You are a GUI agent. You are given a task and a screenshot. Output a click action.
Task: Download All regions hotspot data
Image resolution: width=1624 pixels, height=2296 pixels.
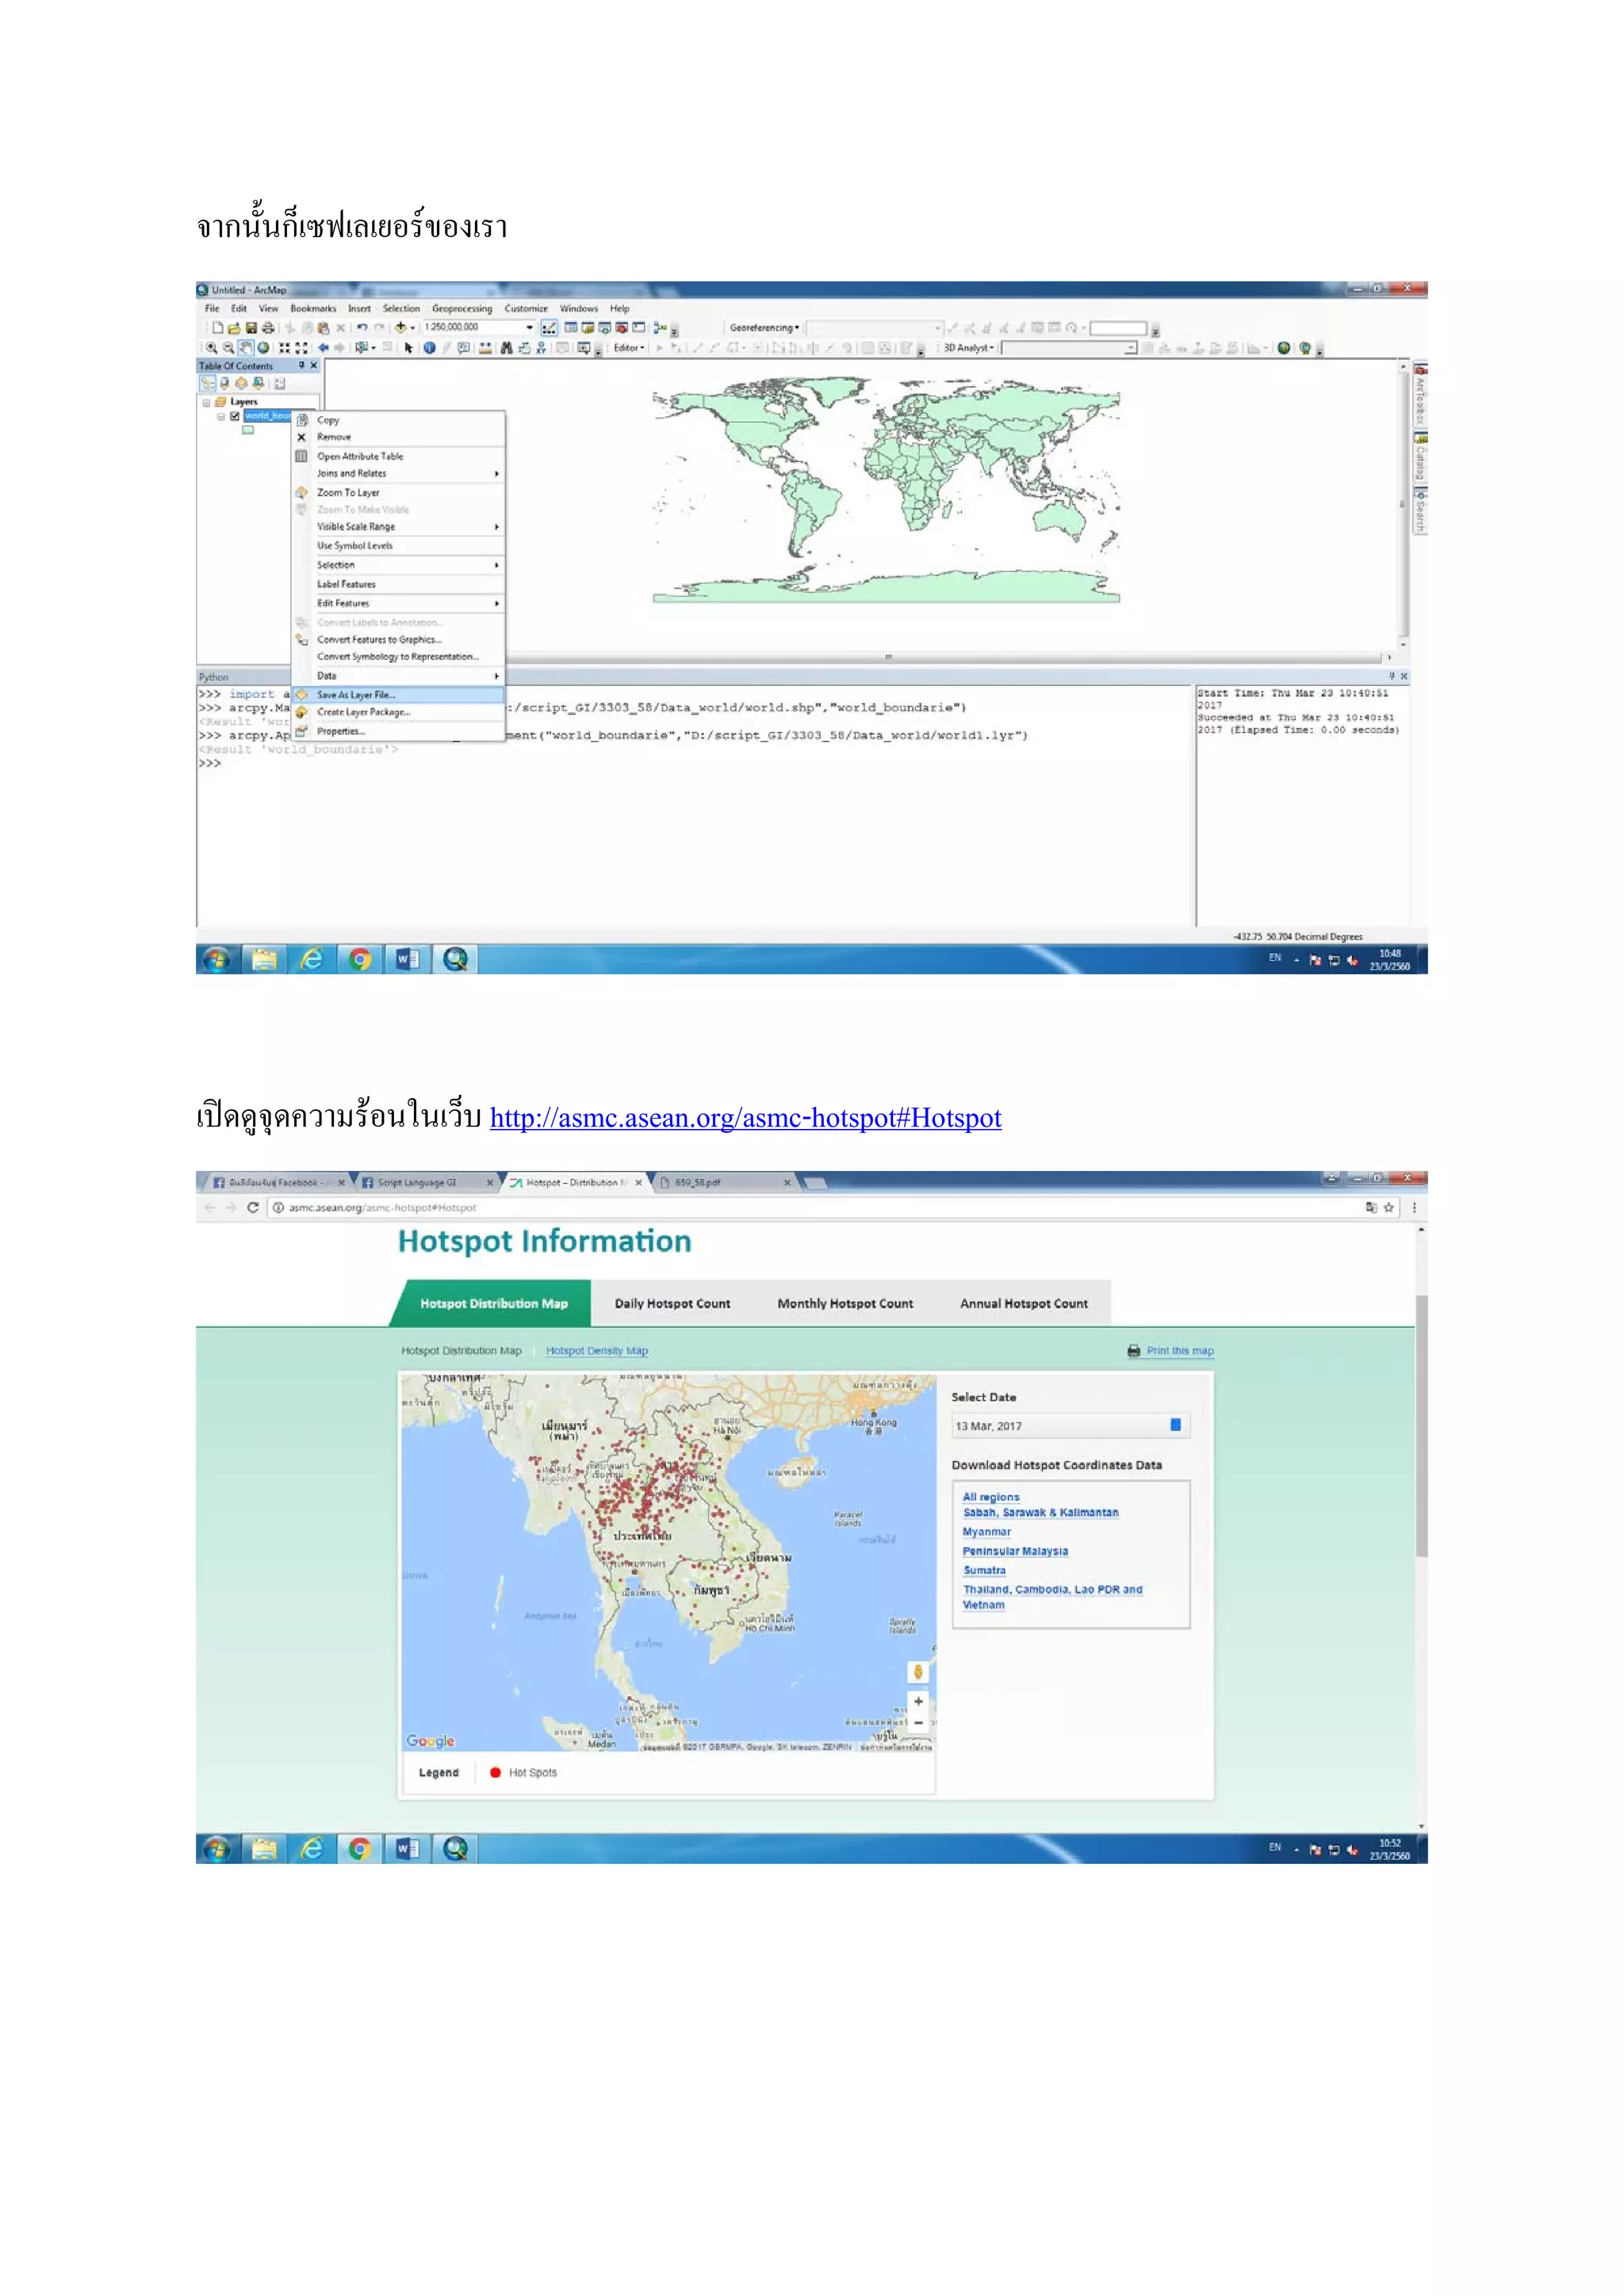point(991,1497)
